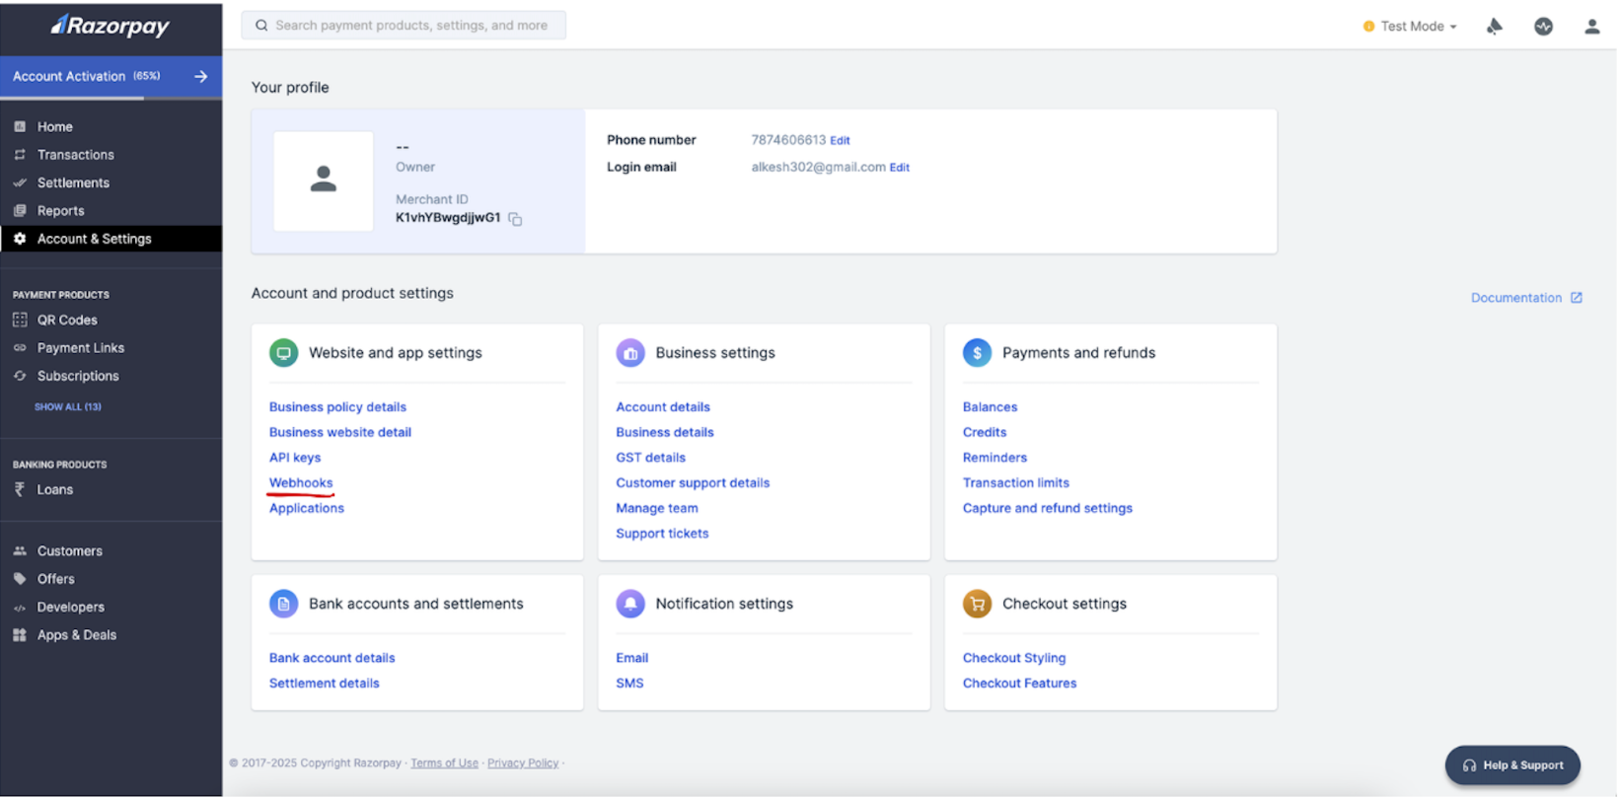
Task: Open Transactions in the sidebar
Action: [75, 155]
